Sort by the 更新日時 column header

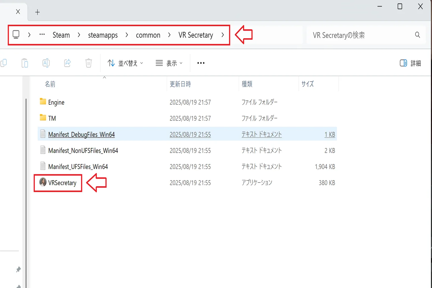tap(180, 84)
